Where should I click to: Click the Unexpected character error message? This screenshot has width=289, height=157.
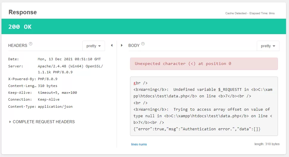point(204,64)
